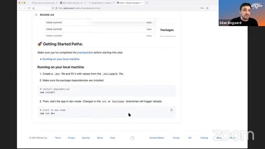The height and width of the screenshot is (149, 265).
Task: Open the Privacy footer link
Action: click(x=71, y=138)
